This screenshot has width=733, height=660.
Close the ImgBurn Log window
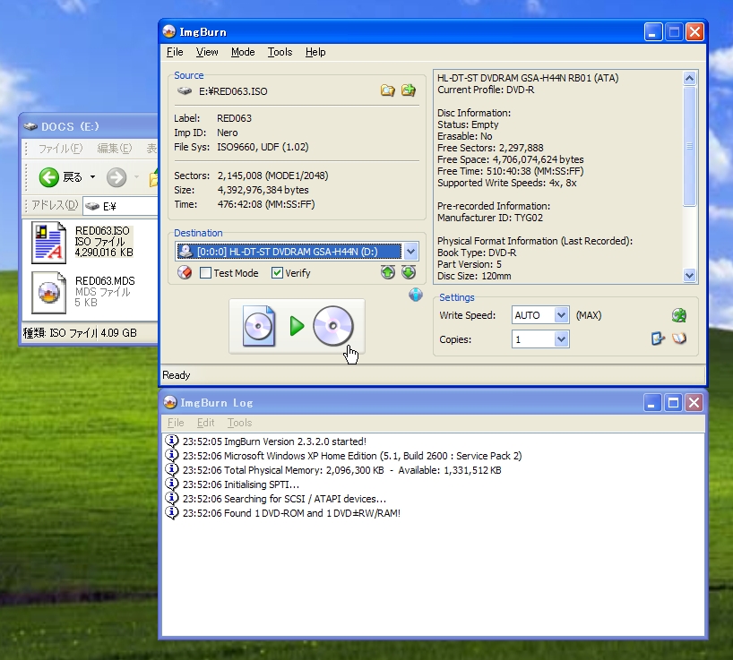click(694, 403)
